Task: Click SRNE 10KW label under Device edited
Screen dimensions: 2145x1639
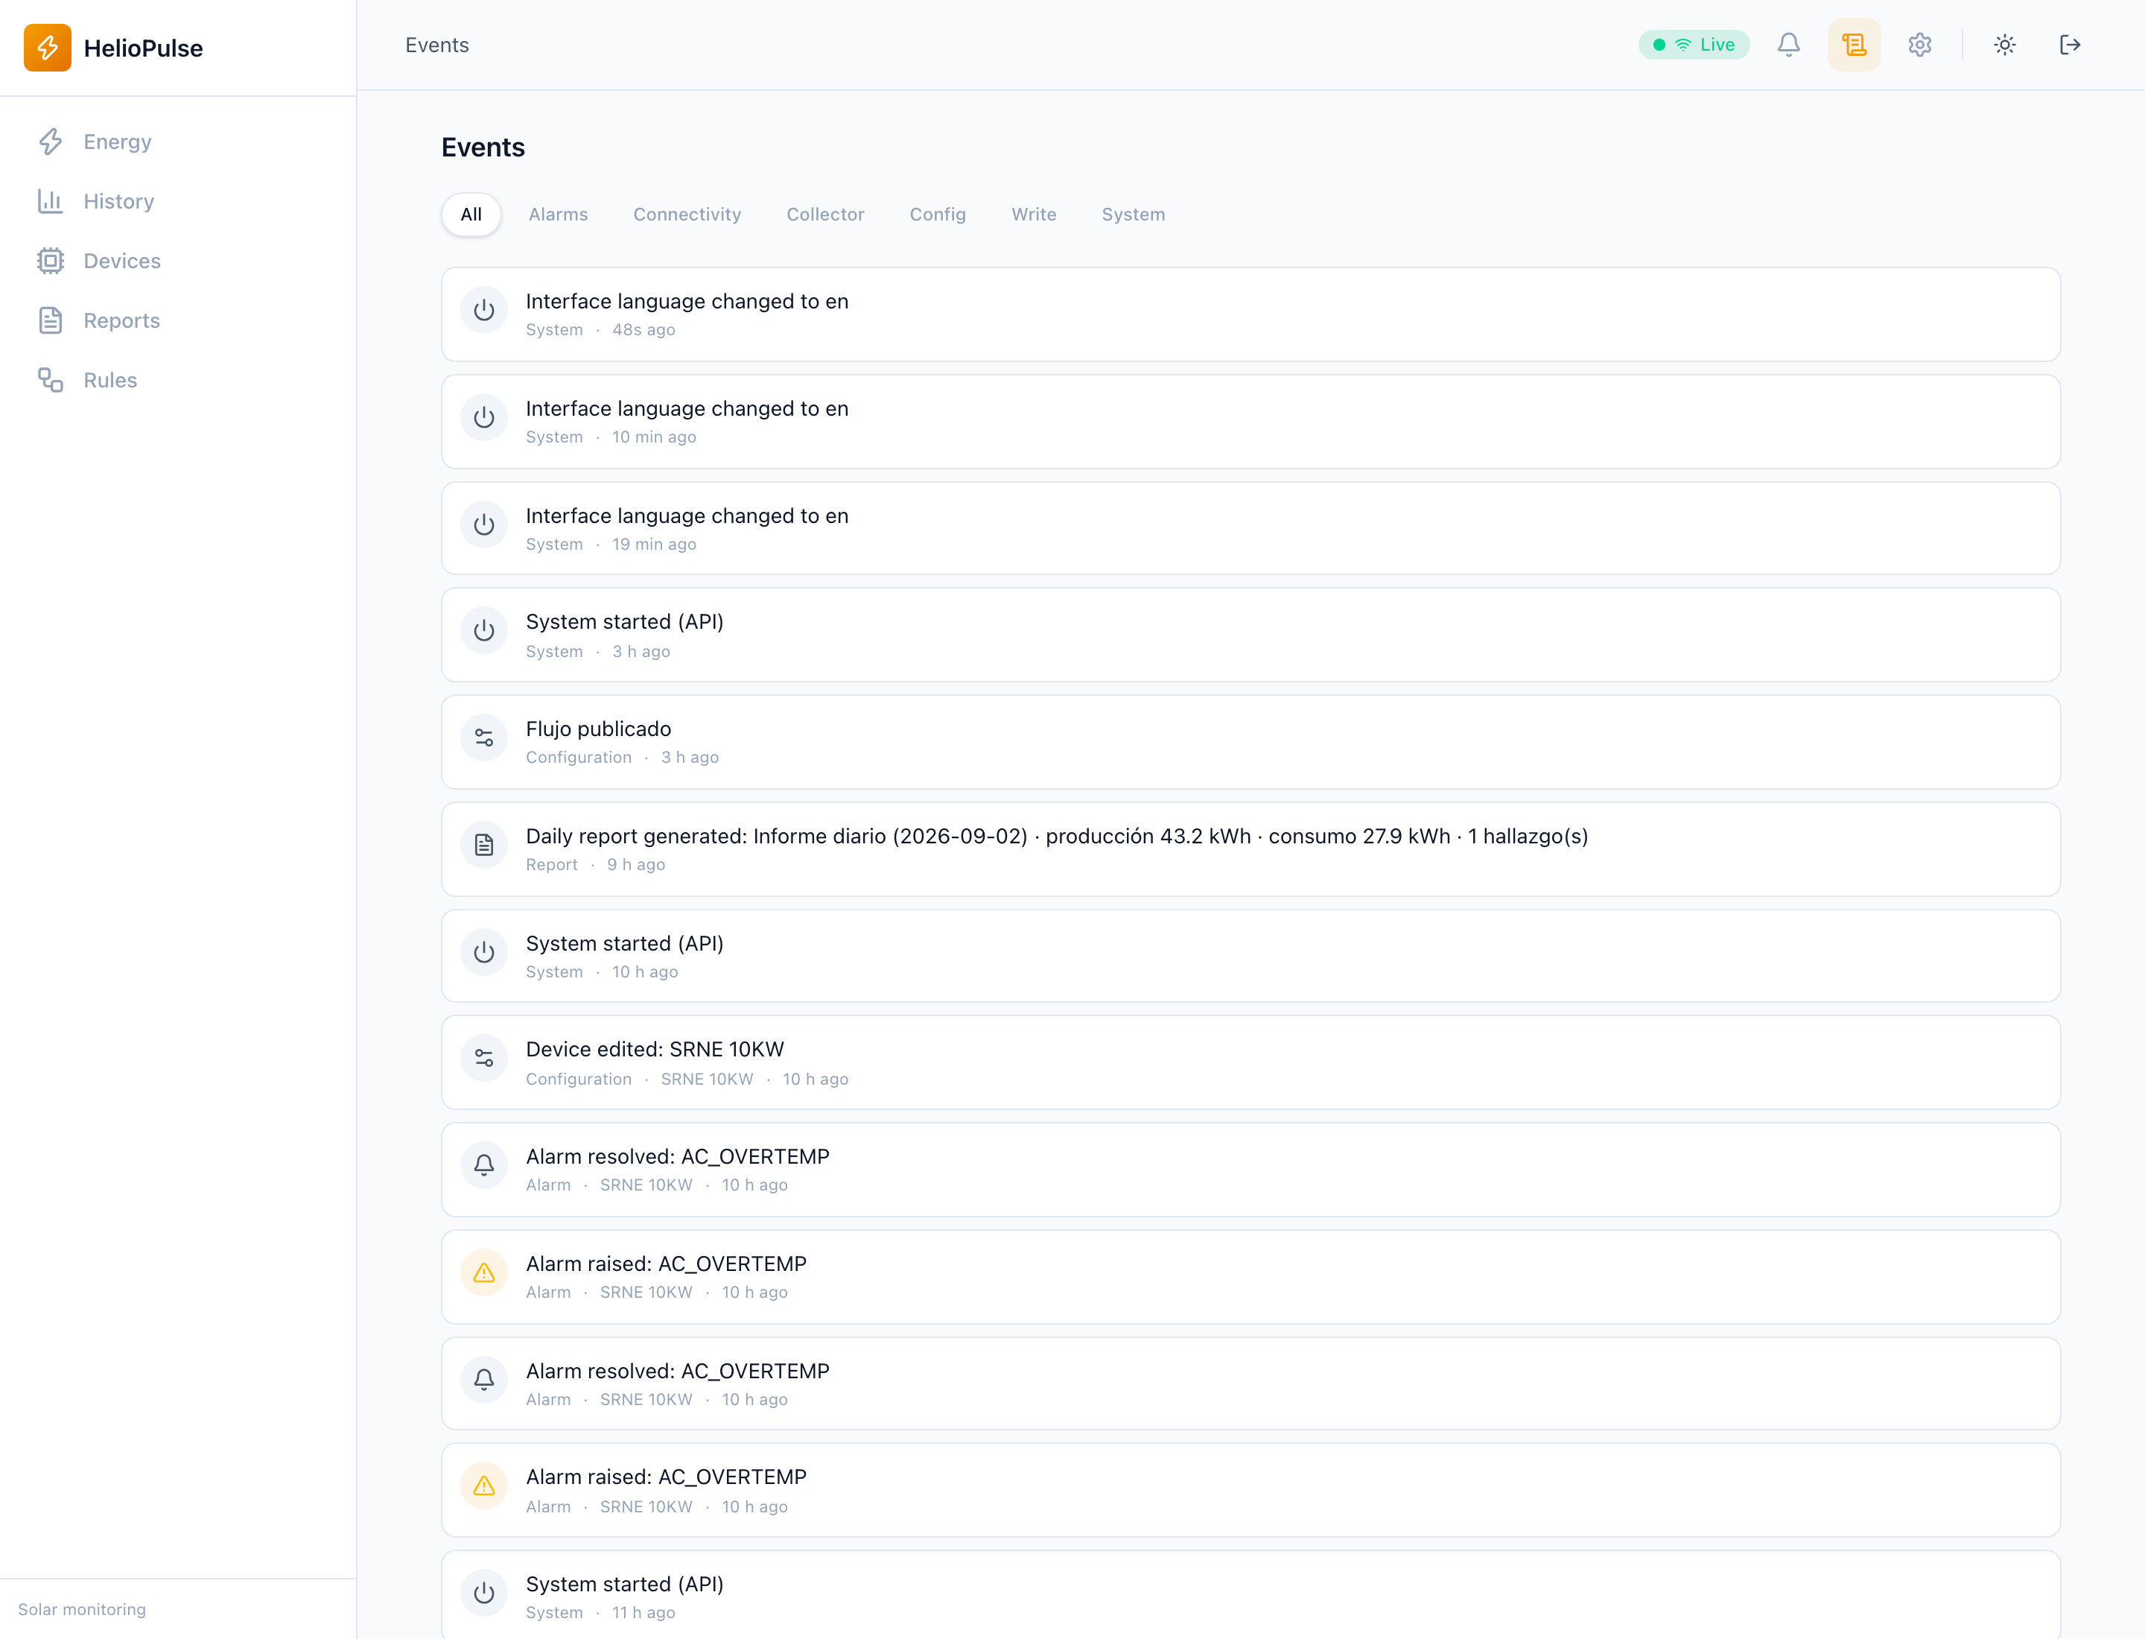Action: pyautogui.click(x=706, y=1079)
